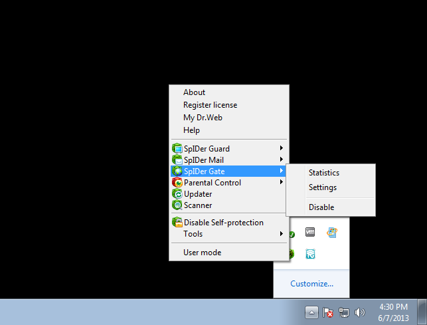Image resolution: width=427 pixels, height=325 pixels.
Task: Select Register license
Action: tap(211, 105)
